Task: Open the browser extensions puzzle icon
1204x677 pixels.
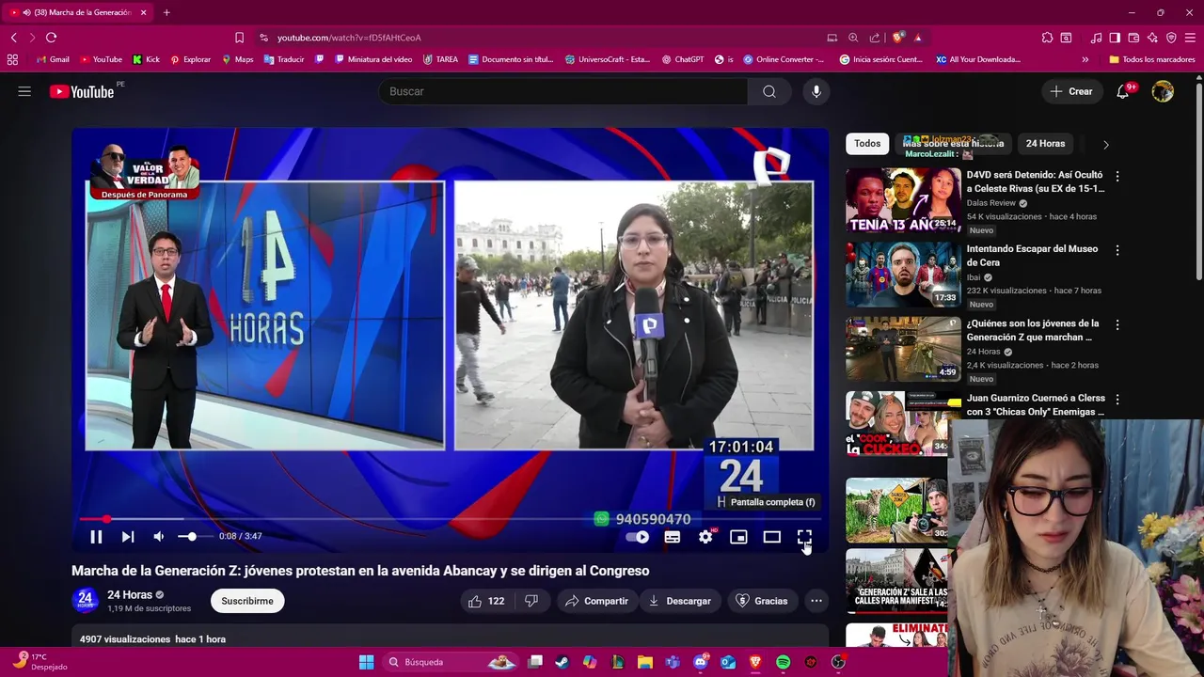Action: (x=1047, y=38)
